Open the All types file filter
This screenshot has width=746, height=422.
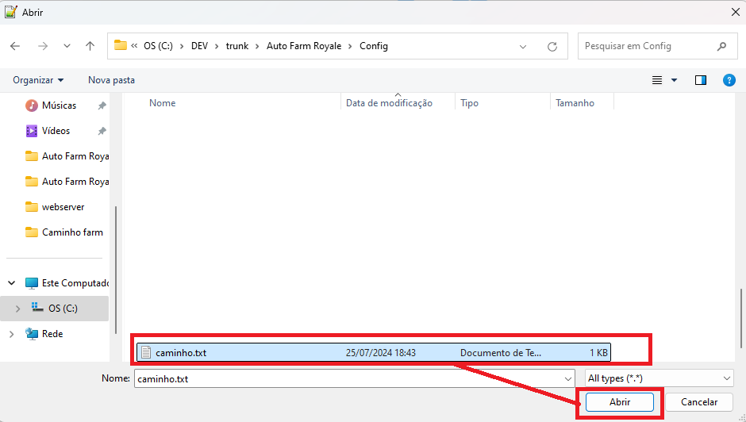coord(659,378)
